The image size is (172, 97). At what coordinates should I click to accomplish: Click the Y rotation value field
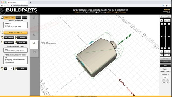point(165,55)
